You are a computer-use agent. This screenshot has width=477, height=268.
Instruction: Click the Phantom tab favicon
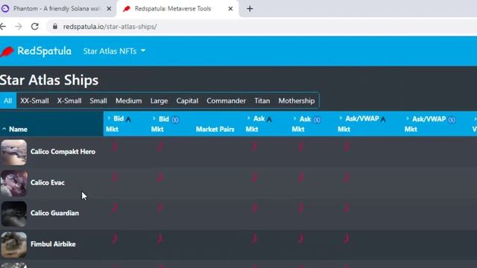click(x=5, y=9)
